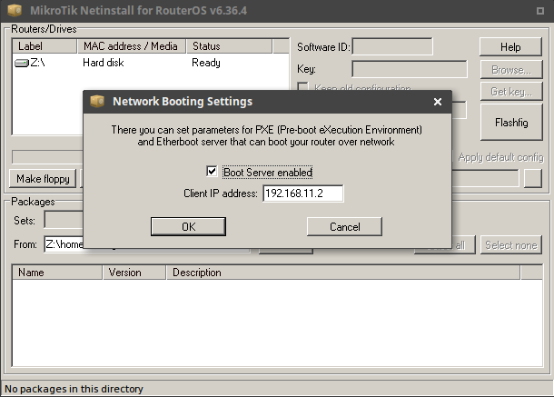Click the Sets combo box
Image resolution: width=554 pixels, height=397 pixels.
point(64,220)
